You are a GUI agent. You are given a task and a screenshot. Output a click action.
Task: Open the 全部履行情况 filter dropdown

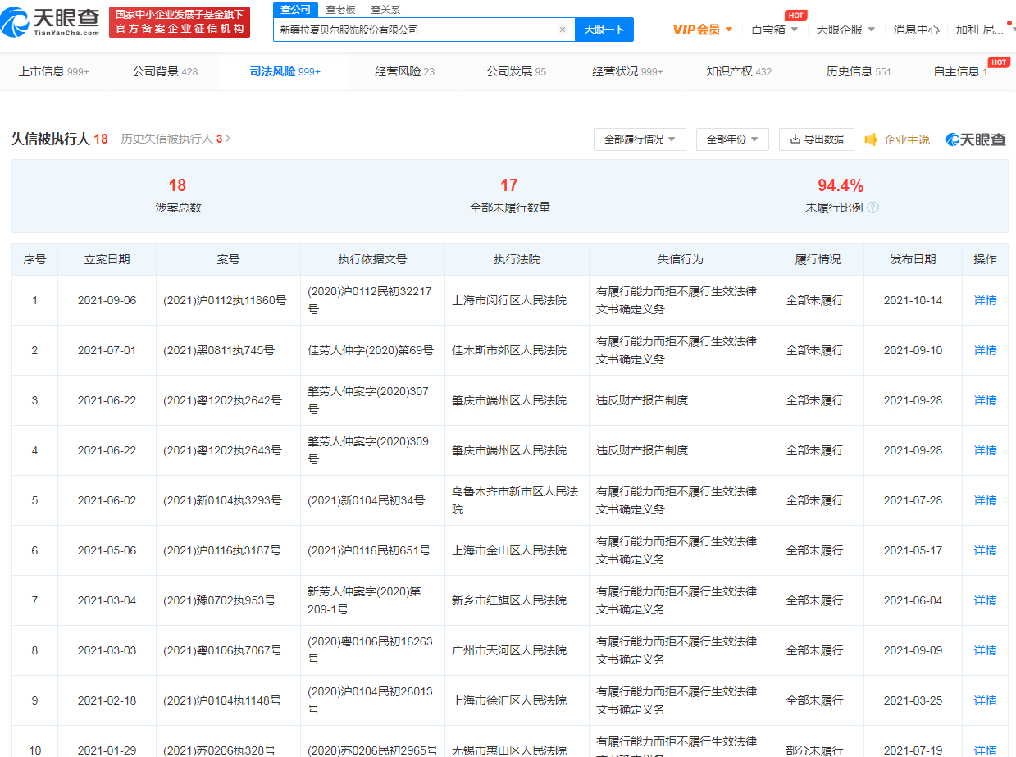tap(640, 139)
